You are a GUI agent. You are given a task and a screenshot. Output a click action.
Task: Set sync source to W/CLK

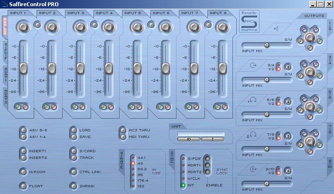(183, 178)
